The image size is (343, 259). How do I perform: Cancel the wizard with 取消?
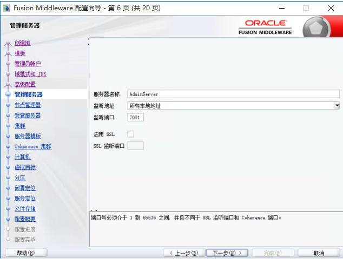[319, 253]
